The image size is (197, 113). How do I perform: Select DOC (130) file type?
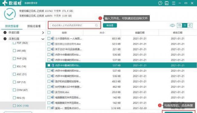coord(23,106)
